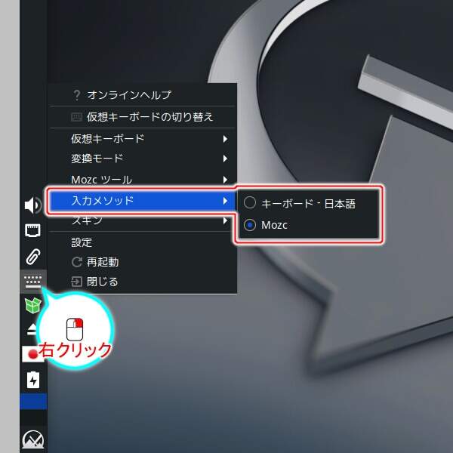
Task: Open the paperclip clipboard tray icon
Action: click(33, 257)
